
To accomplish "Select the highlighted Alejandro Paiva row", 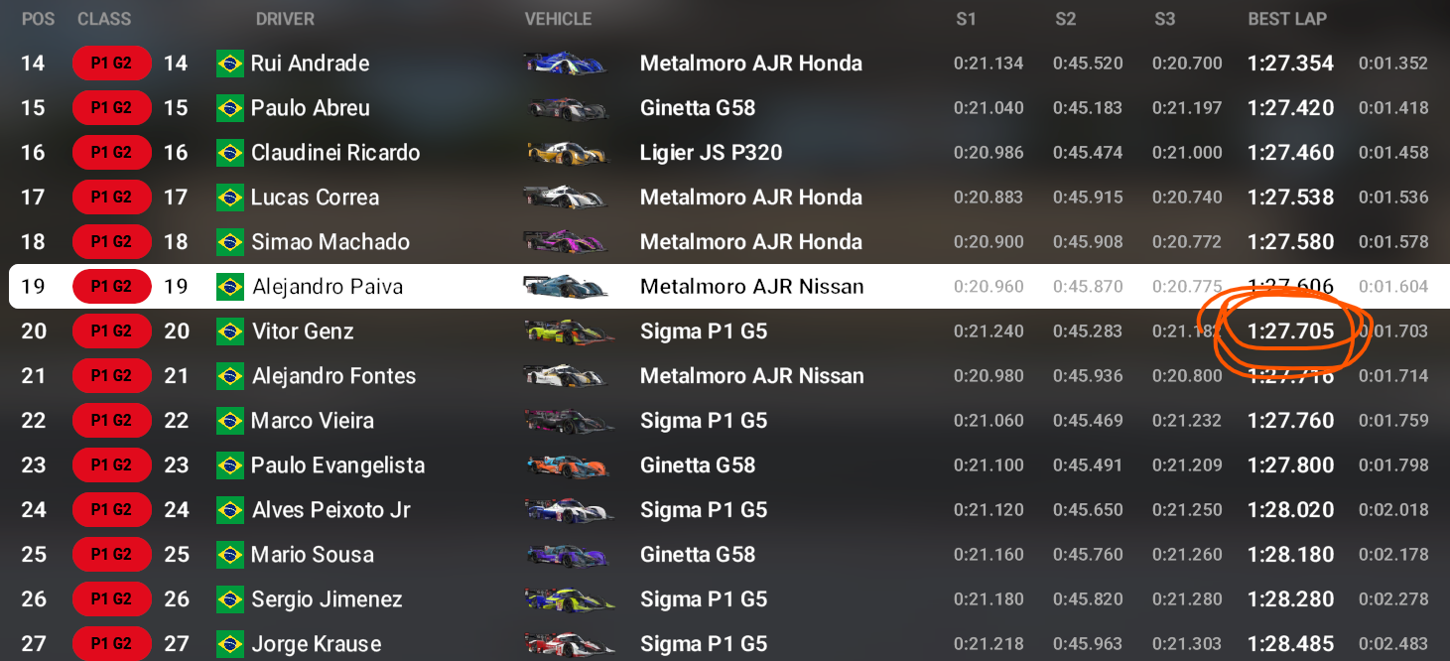I will coord(725,287).
